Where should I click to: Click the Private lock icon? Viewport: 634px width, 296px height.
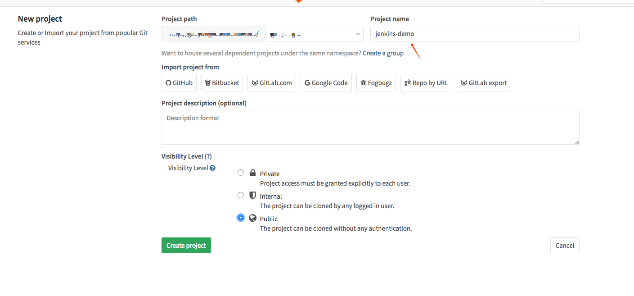point(252,173)
